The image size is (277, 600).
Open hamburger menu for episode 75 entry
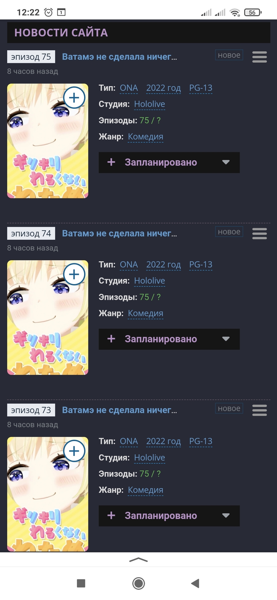tap(259, 57)
